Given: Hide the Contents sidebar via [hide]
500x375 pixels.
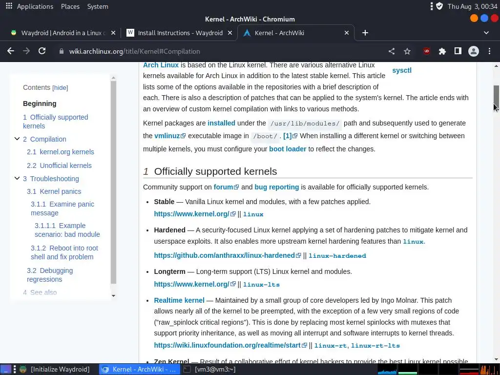Looking at the screenshot, I should pos(60,88).
